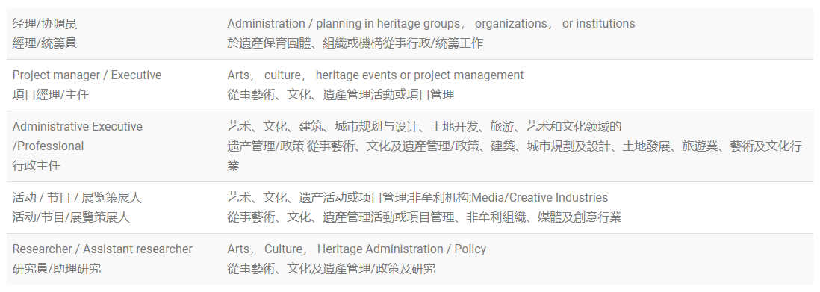The image size is (820, 292).
Task: Select the '從事藝術、文化、遺產管理活動或項目管理' line
Action: (x=341, y=94)
